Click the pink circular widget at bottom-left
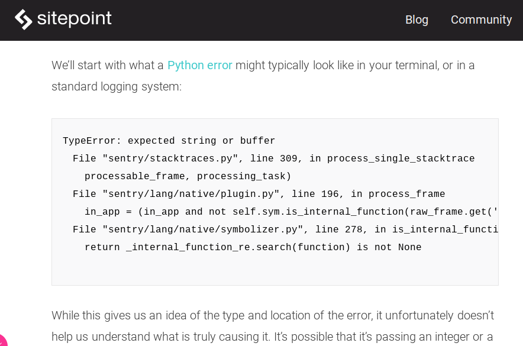523x346 pixels. point(2,341)
